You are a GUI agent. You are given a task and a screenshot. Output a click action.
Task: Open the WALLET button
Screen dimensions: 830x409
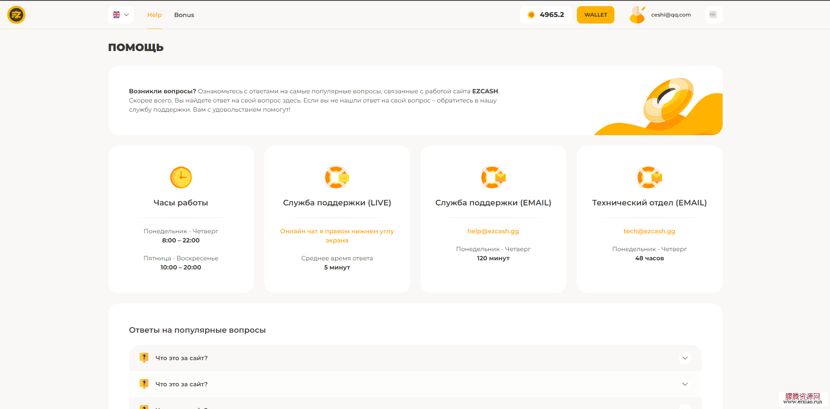596,15
